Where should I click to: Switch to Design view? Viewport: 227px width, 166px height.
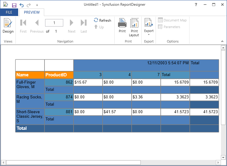(x=8, y=26)
